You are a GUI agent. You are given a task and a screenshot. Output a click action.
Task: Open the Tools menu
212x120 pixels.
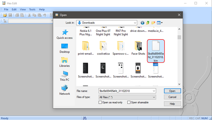click(32, 9)
